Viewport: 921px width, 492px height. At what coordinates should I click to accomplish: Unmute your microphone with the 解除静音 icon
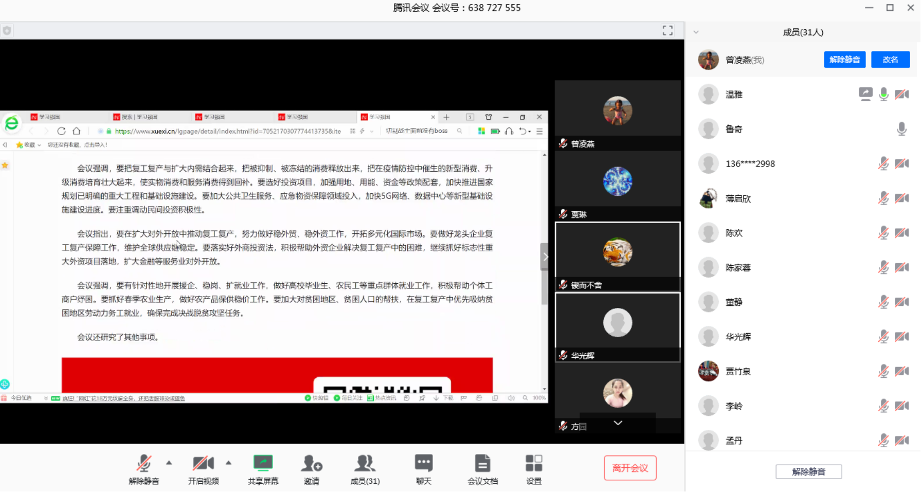pos(143,468)
